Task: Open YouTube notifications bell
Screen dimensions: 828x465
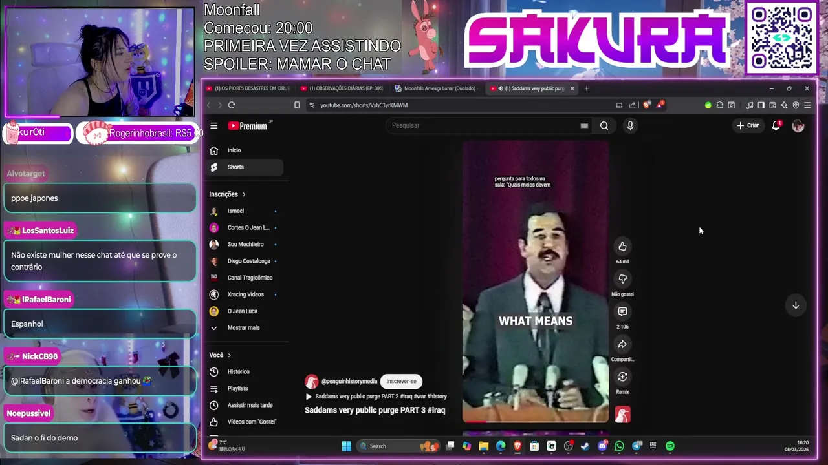Action: (x=776, y=125)
